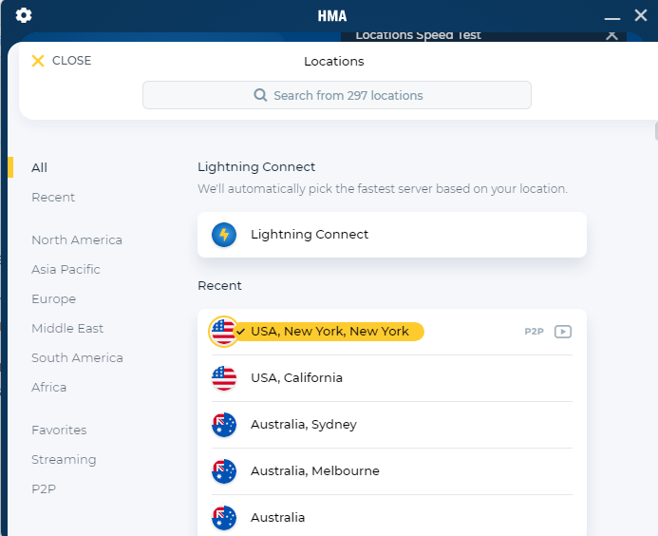The width and height of the screenshot is (658, 536).
Task: Click the Lightning Connect bolt icon
Action: (x=224, y=235)
